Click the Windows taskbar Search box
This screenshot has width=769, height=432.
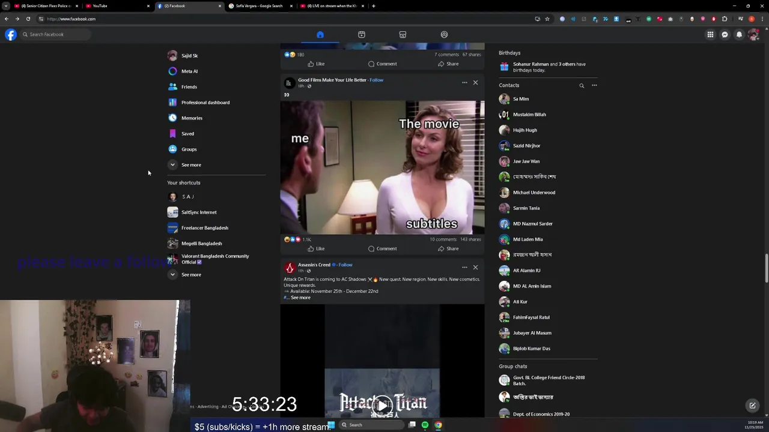(372, 425)
